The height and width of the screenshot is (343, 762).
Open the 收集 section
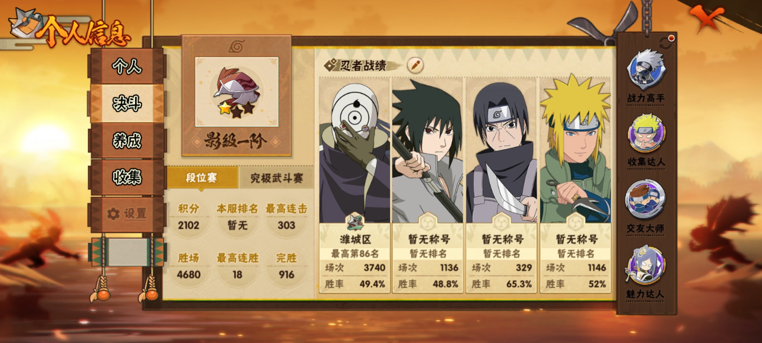(x=127, y=177)
